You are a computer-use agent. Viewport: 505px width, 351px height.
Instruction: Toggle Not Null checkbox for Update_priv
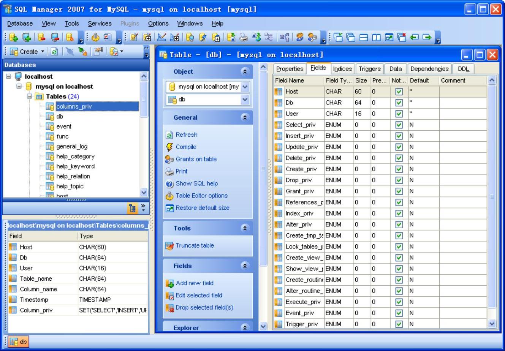pos(399,147)
